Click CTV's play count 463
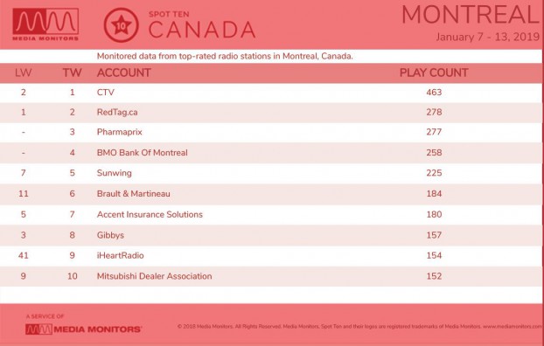 [434, 93]
